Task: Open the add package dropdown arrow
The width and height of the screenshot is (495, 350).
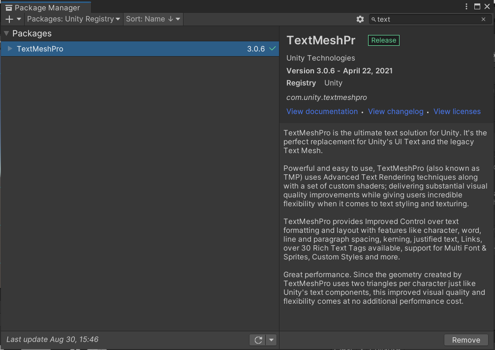Action: pos(19,19)
